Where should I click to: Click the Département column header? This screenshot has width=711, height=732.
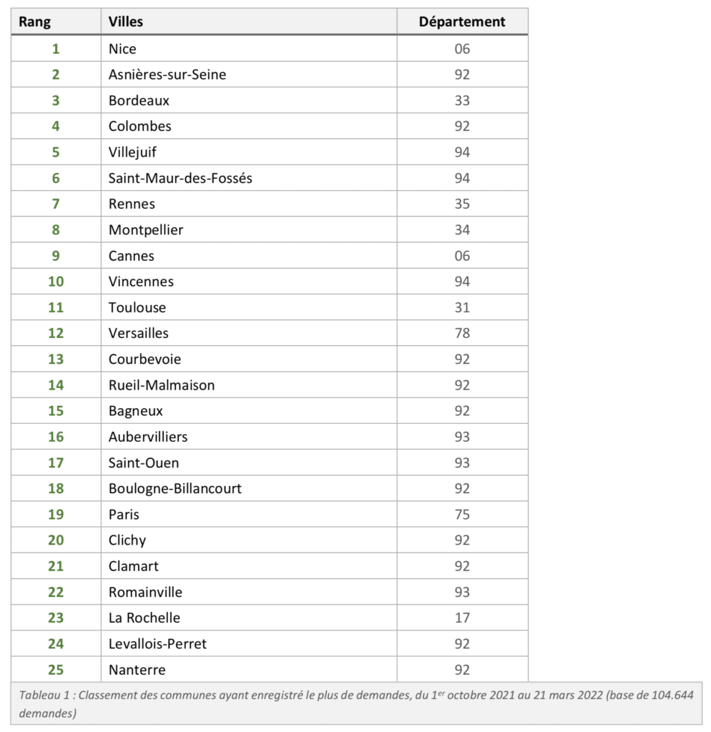(x=462, y=21)
